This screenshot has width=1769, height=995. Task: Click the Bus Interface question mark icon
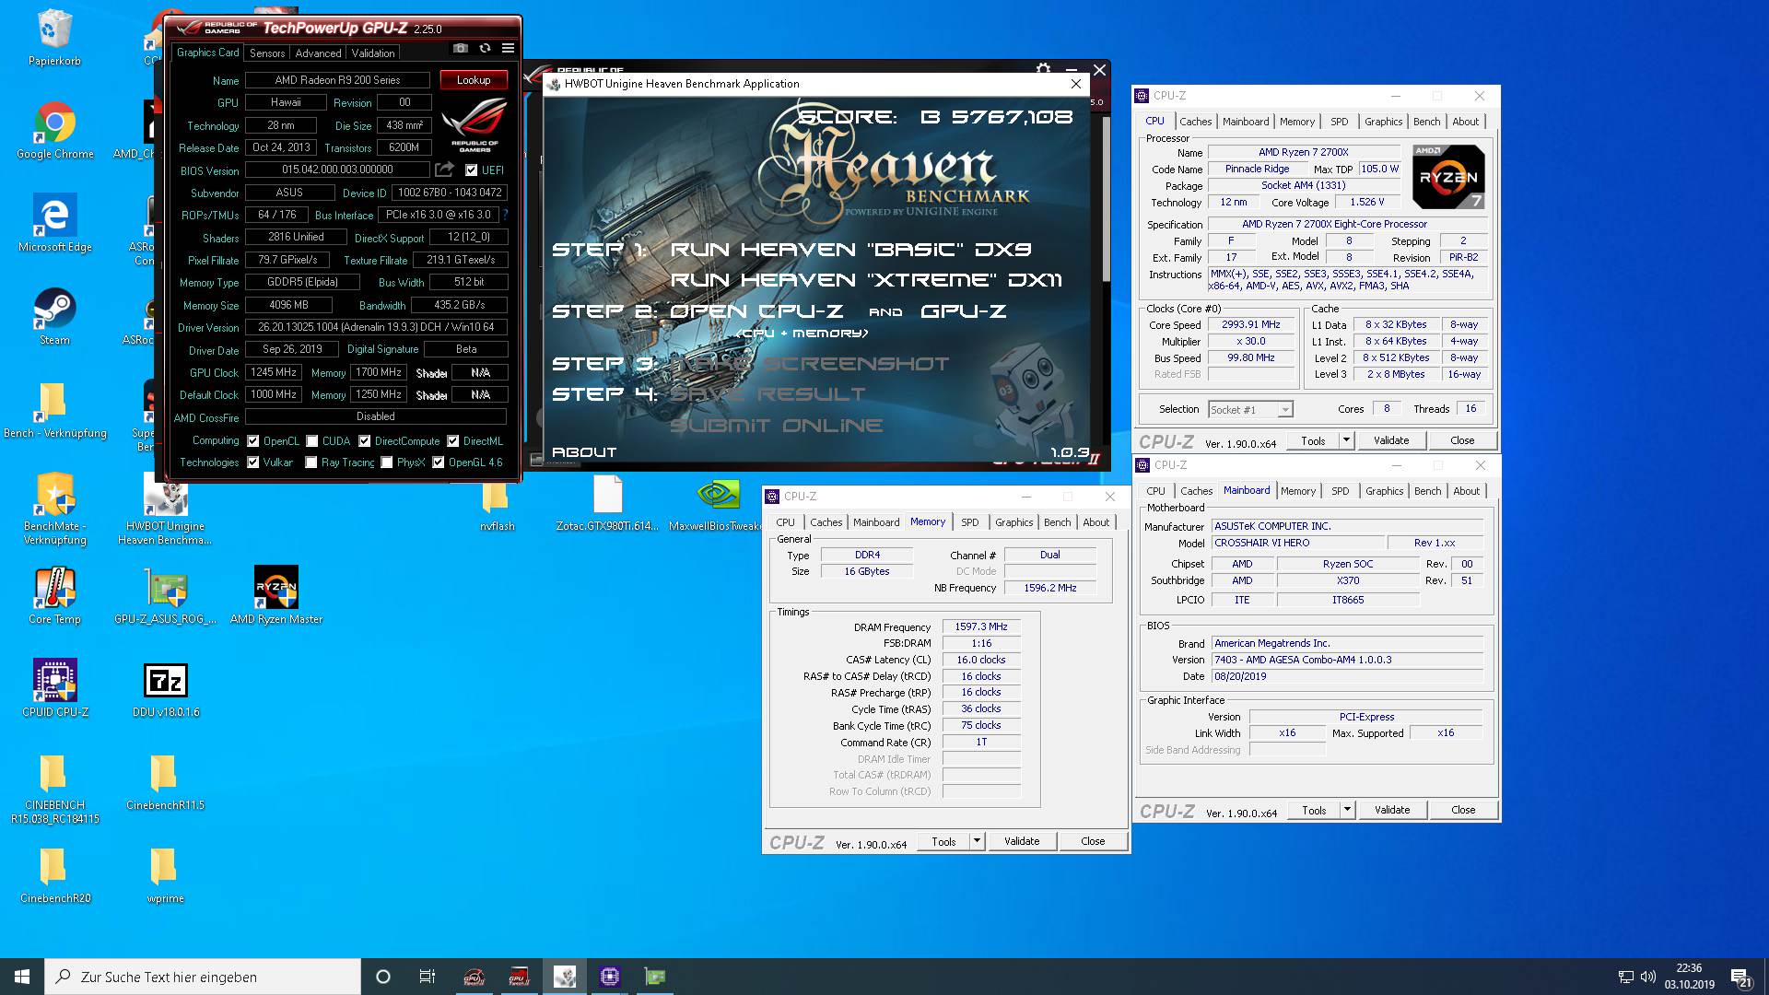click(505, 215)
